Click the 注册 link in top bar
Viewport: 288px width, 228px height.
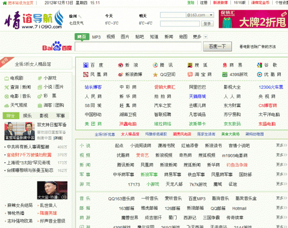click(204, 3)
